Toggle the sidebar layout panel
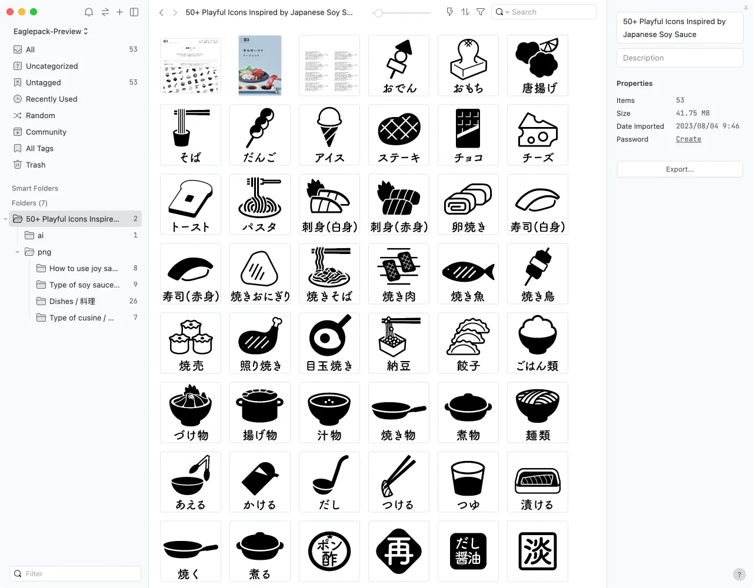The height and width of the screenshot is (588, 753). [134, 12]
